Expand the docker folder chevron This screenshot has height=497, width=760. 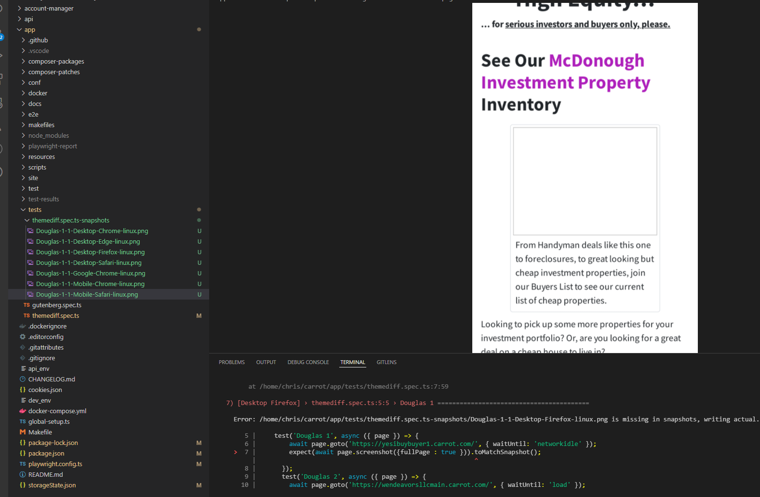[x=23, y=93]
